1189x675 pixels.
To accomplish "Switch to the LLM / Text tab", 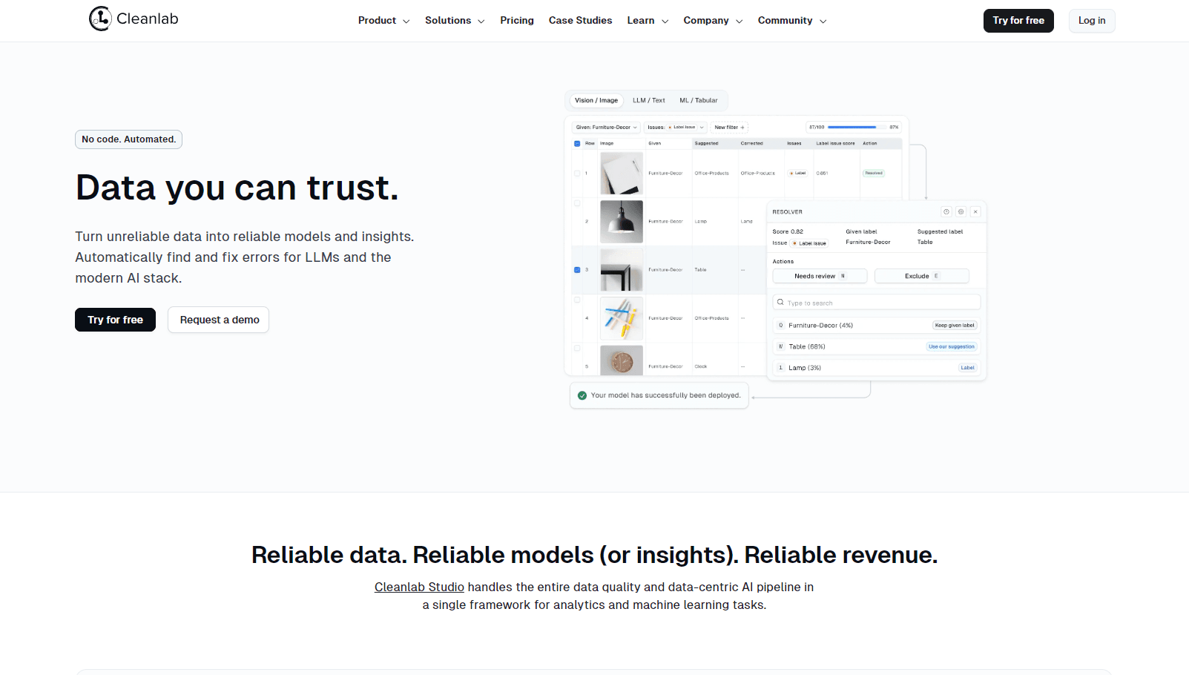I will [x=649, y=101].
